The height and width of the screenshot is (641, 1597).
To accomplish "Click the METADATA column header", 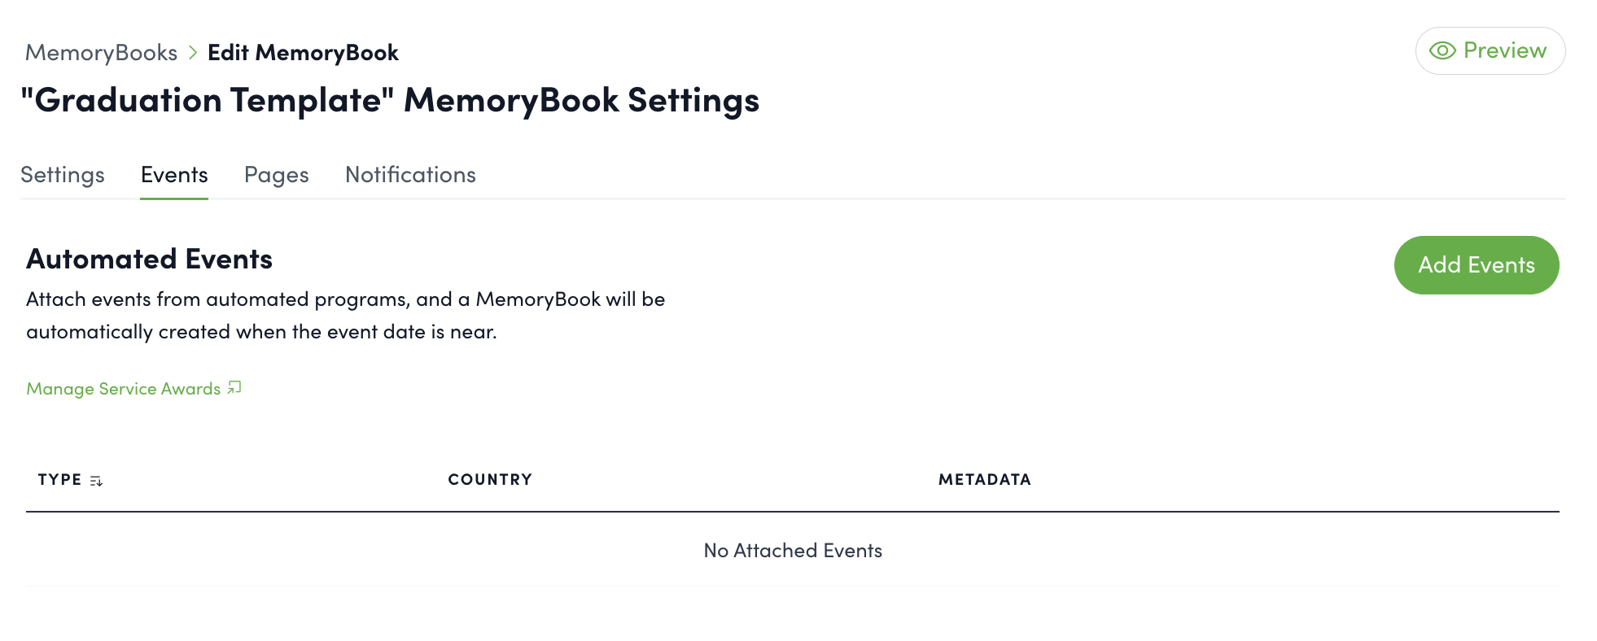I will (x=984, y=480).
